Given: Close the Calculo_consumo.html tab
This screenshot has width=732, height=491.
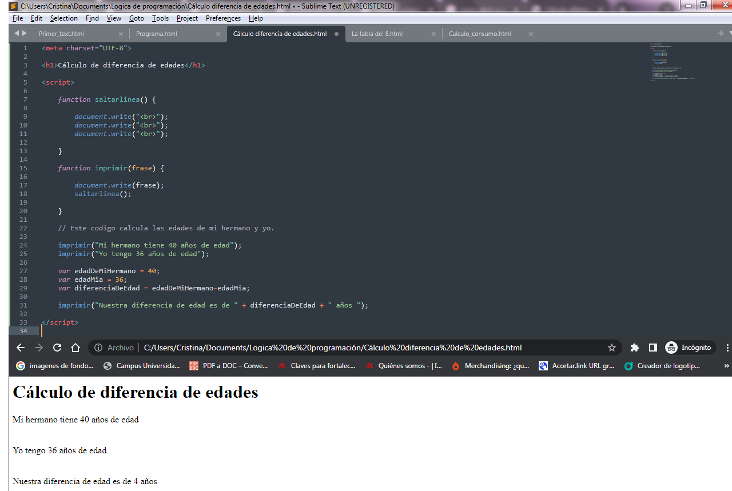Looking at the screenshot, I should pos(531,34).
